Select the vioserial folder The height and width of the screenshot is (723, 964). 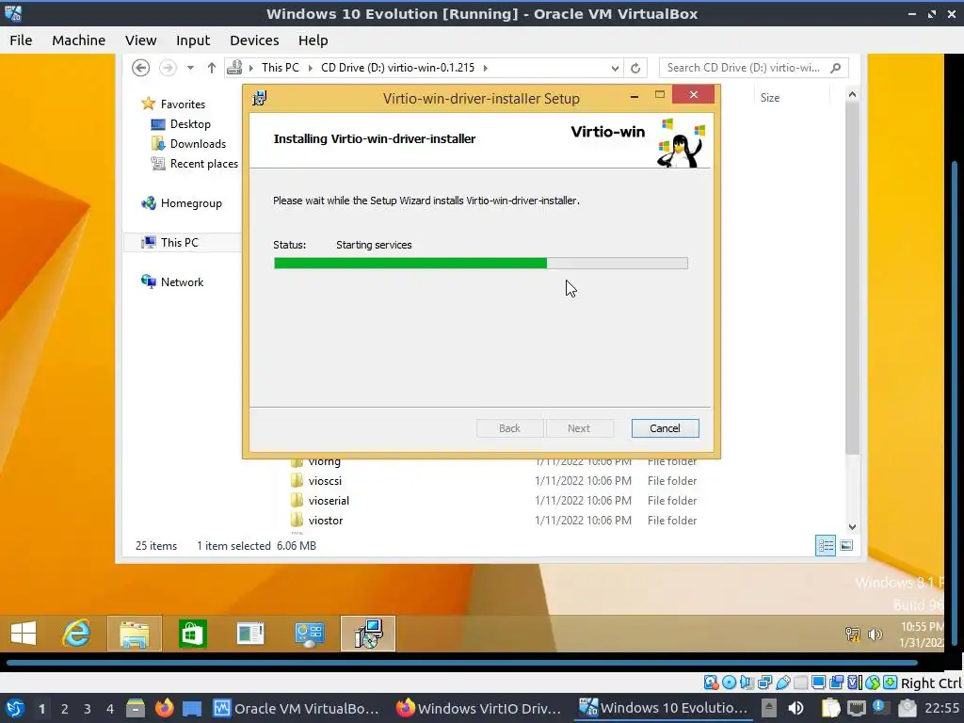pyautogui.click(x=329, y=501)
